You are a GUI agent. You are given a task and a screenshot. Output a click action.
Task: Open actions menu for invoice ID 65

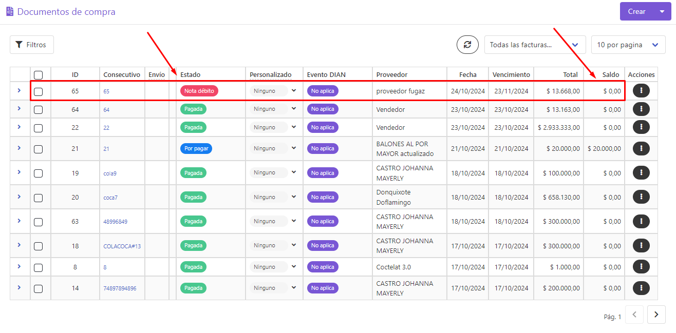(641, 91)
